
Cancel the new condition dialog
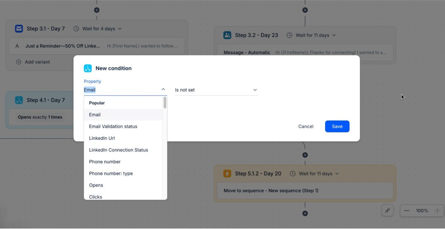pos(306,126)
